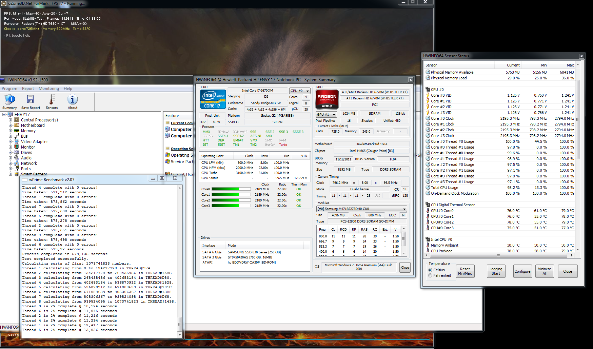Click the Max column header in Sensor Status
This screenshot has height=349, width=593.
click(x=561, y=65)
